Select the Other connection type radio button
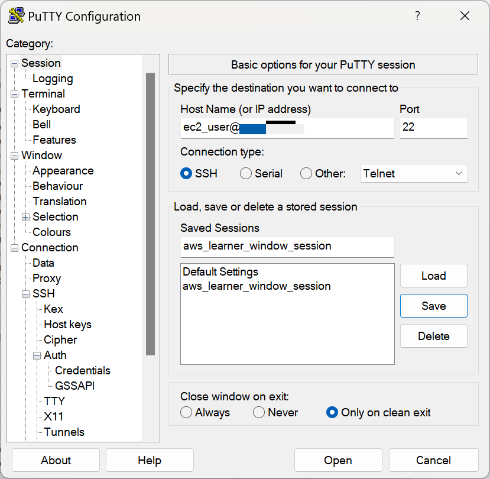Viewport: 490px width, 479px height. [x=306, y=173]
